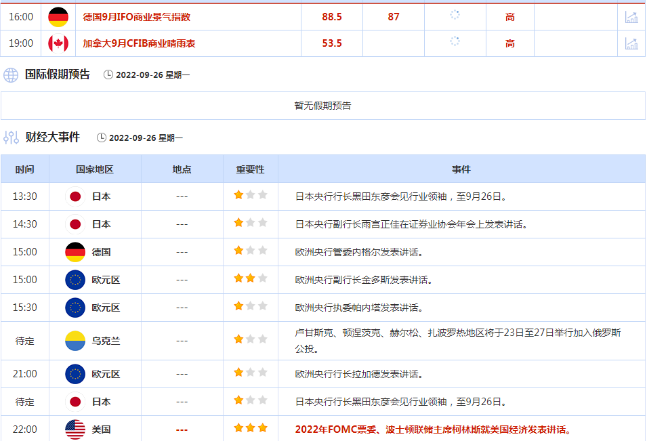The height and width of the screenshot is (441, 647).
Task: Open chart icon for Canada CFIB barometer row
Action: click(x=631, y=43)
